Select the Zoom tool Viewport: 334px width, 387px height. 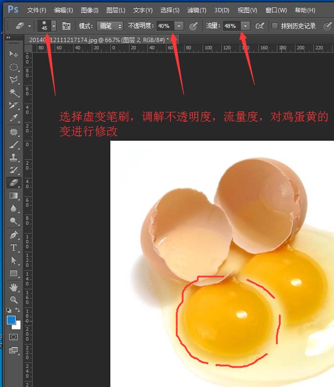14,300
